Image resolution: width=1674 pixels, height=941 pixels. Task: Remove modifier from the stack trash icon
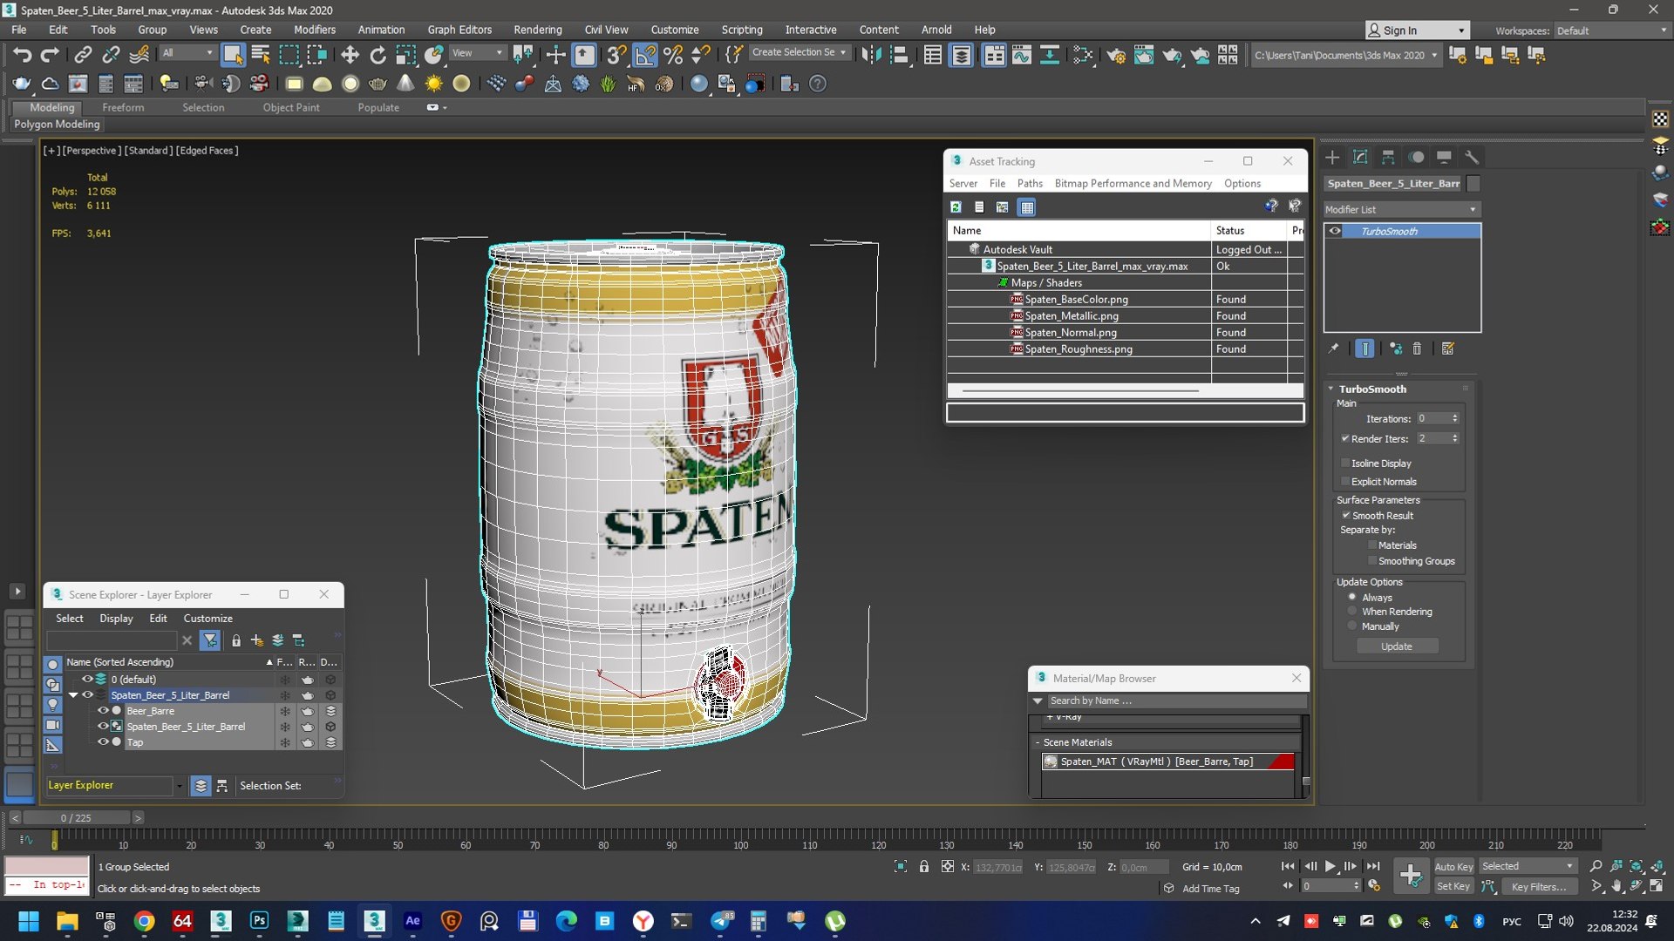(1417, 349)
